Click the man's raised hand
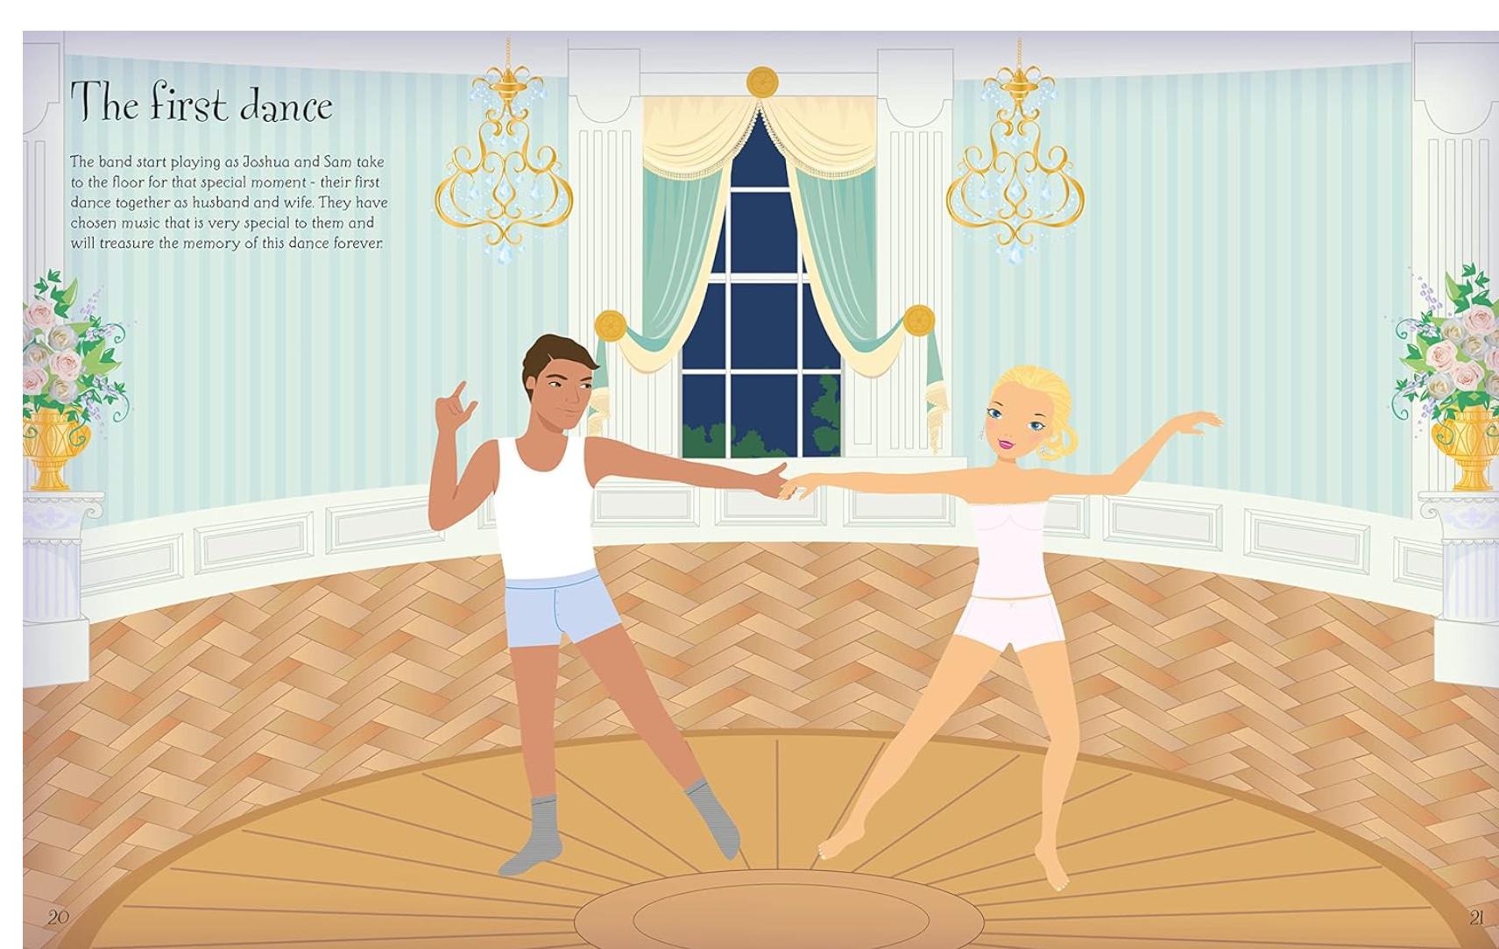 (455, 407)
